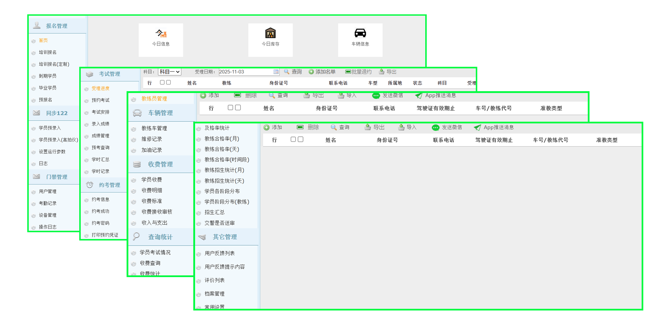Open calendar picker beside 受理日期 field
This screenshot has width=658, height=327.
(x=276, y=72)
